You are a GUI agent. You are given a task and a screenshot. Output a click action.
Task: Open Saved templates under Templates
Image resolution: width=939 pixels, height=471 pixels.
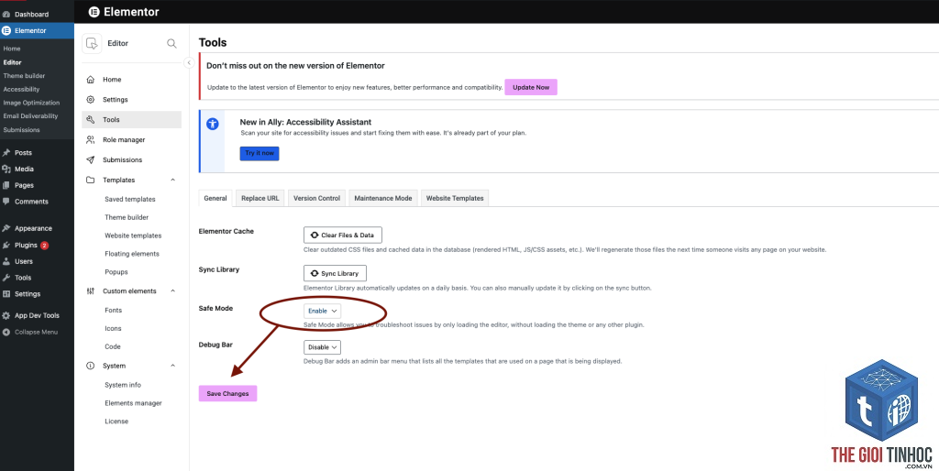(130, 199)
